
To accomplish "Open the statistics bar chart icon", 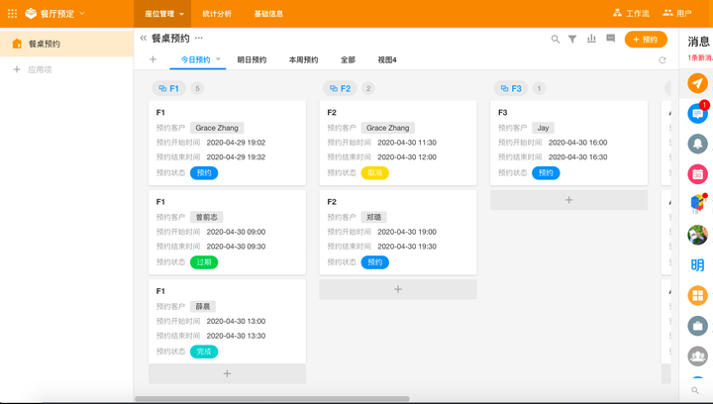I will click(591, 39).
